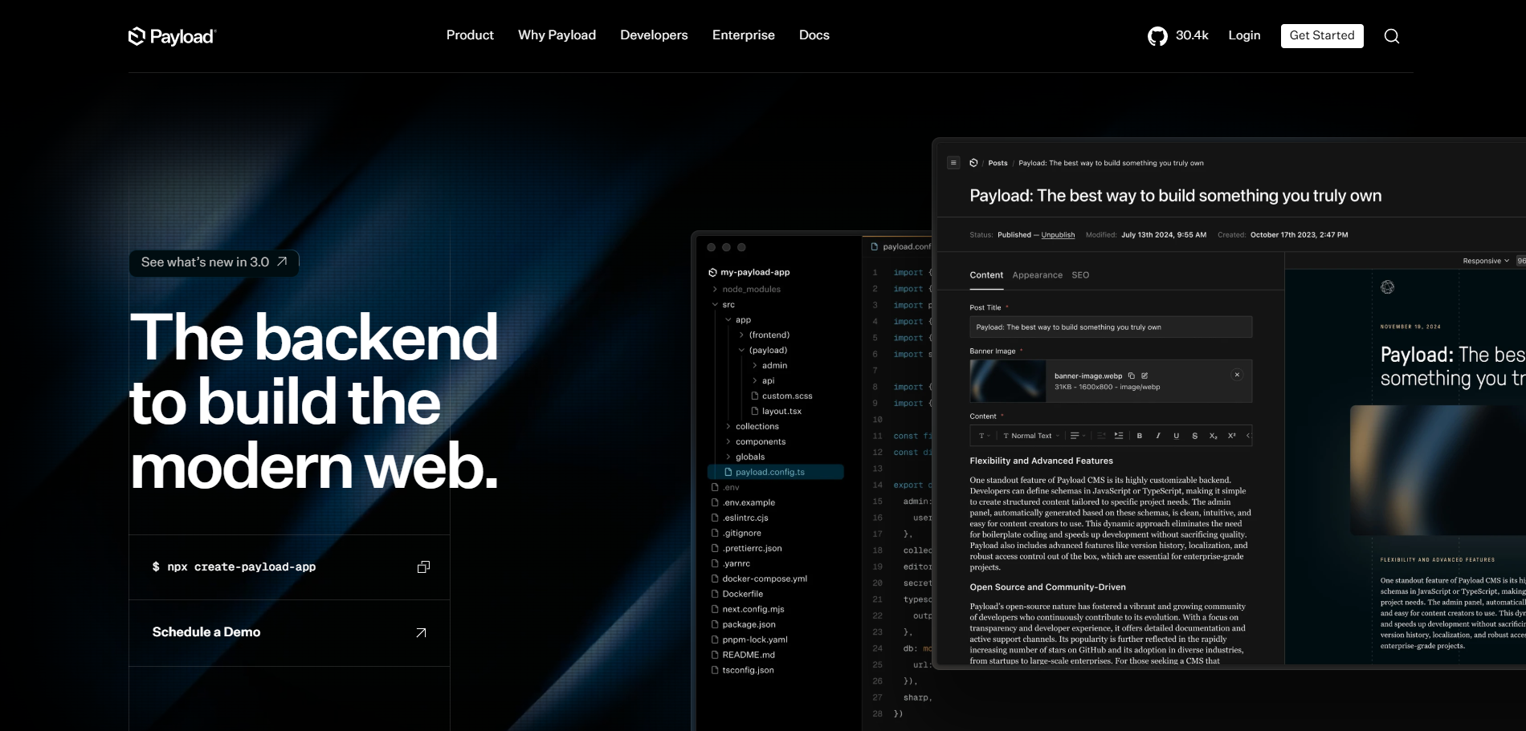Viewport: 1526px width, 731px height.
Task: Collapse the app folder in the tree
Action: coord(728,319)
